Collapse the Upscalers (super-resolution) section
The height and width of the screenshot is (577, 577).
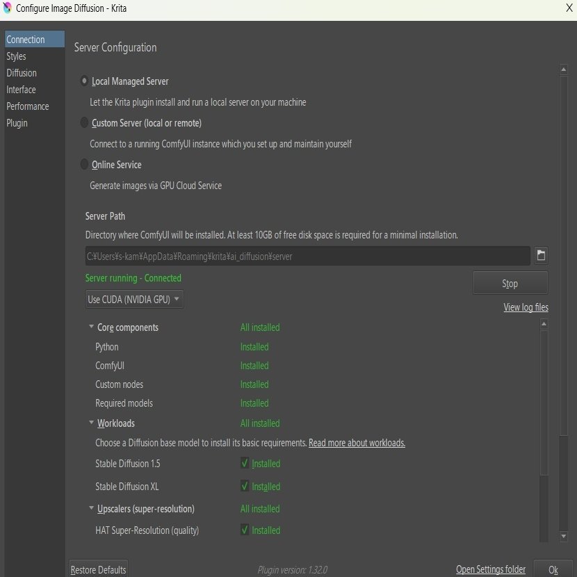coord(91,508)
